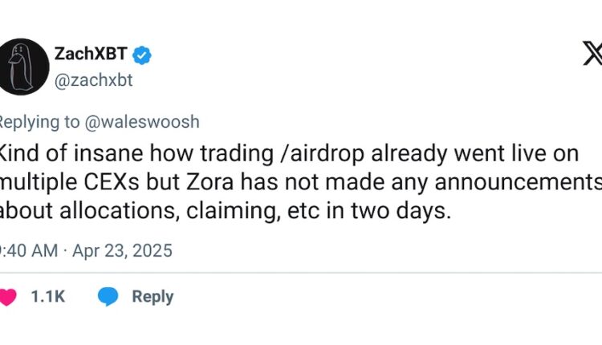Click the X logo icon
Screen dimensions: 602x345
[591, 54]
